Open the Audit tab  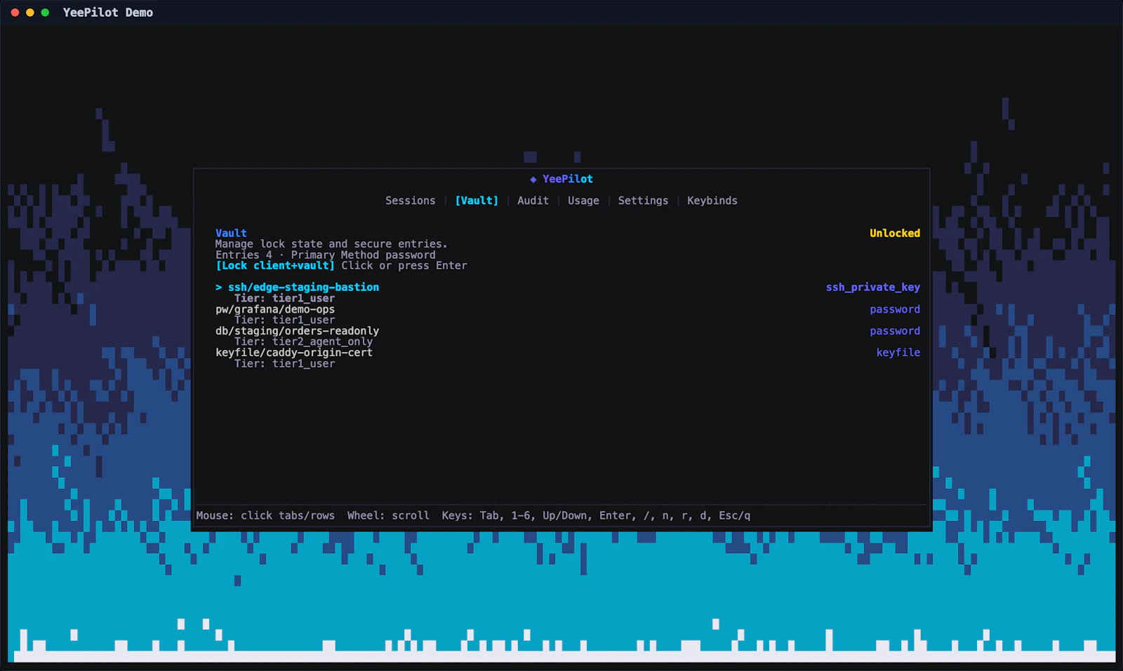533,201
